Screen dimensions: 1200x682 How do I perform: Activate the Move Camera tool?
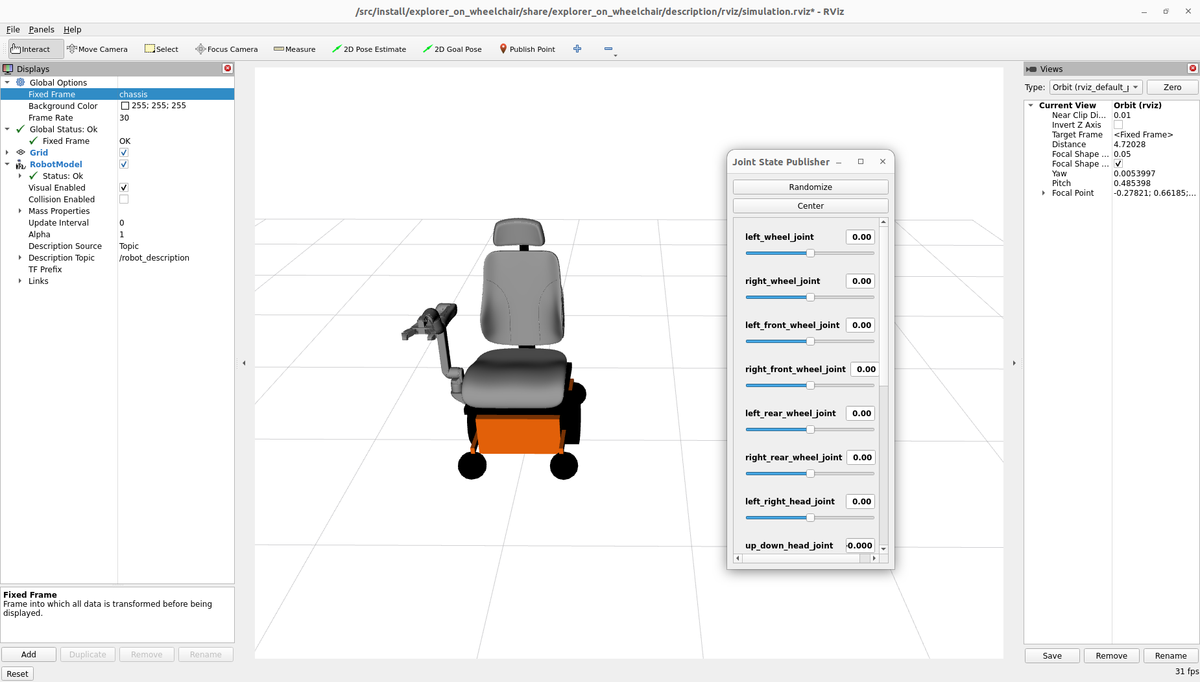(98, 49)
